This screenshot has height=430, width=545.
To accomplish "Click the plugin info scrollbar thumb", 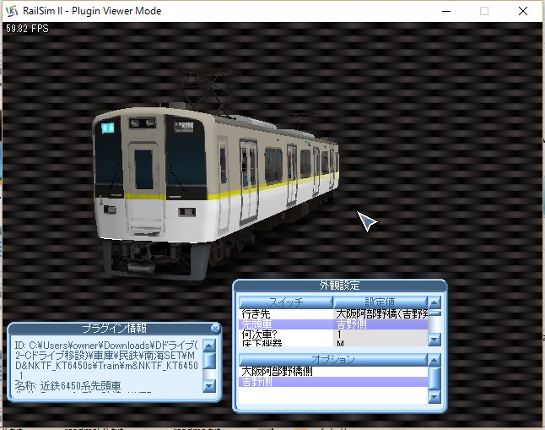I will (209, 361).
